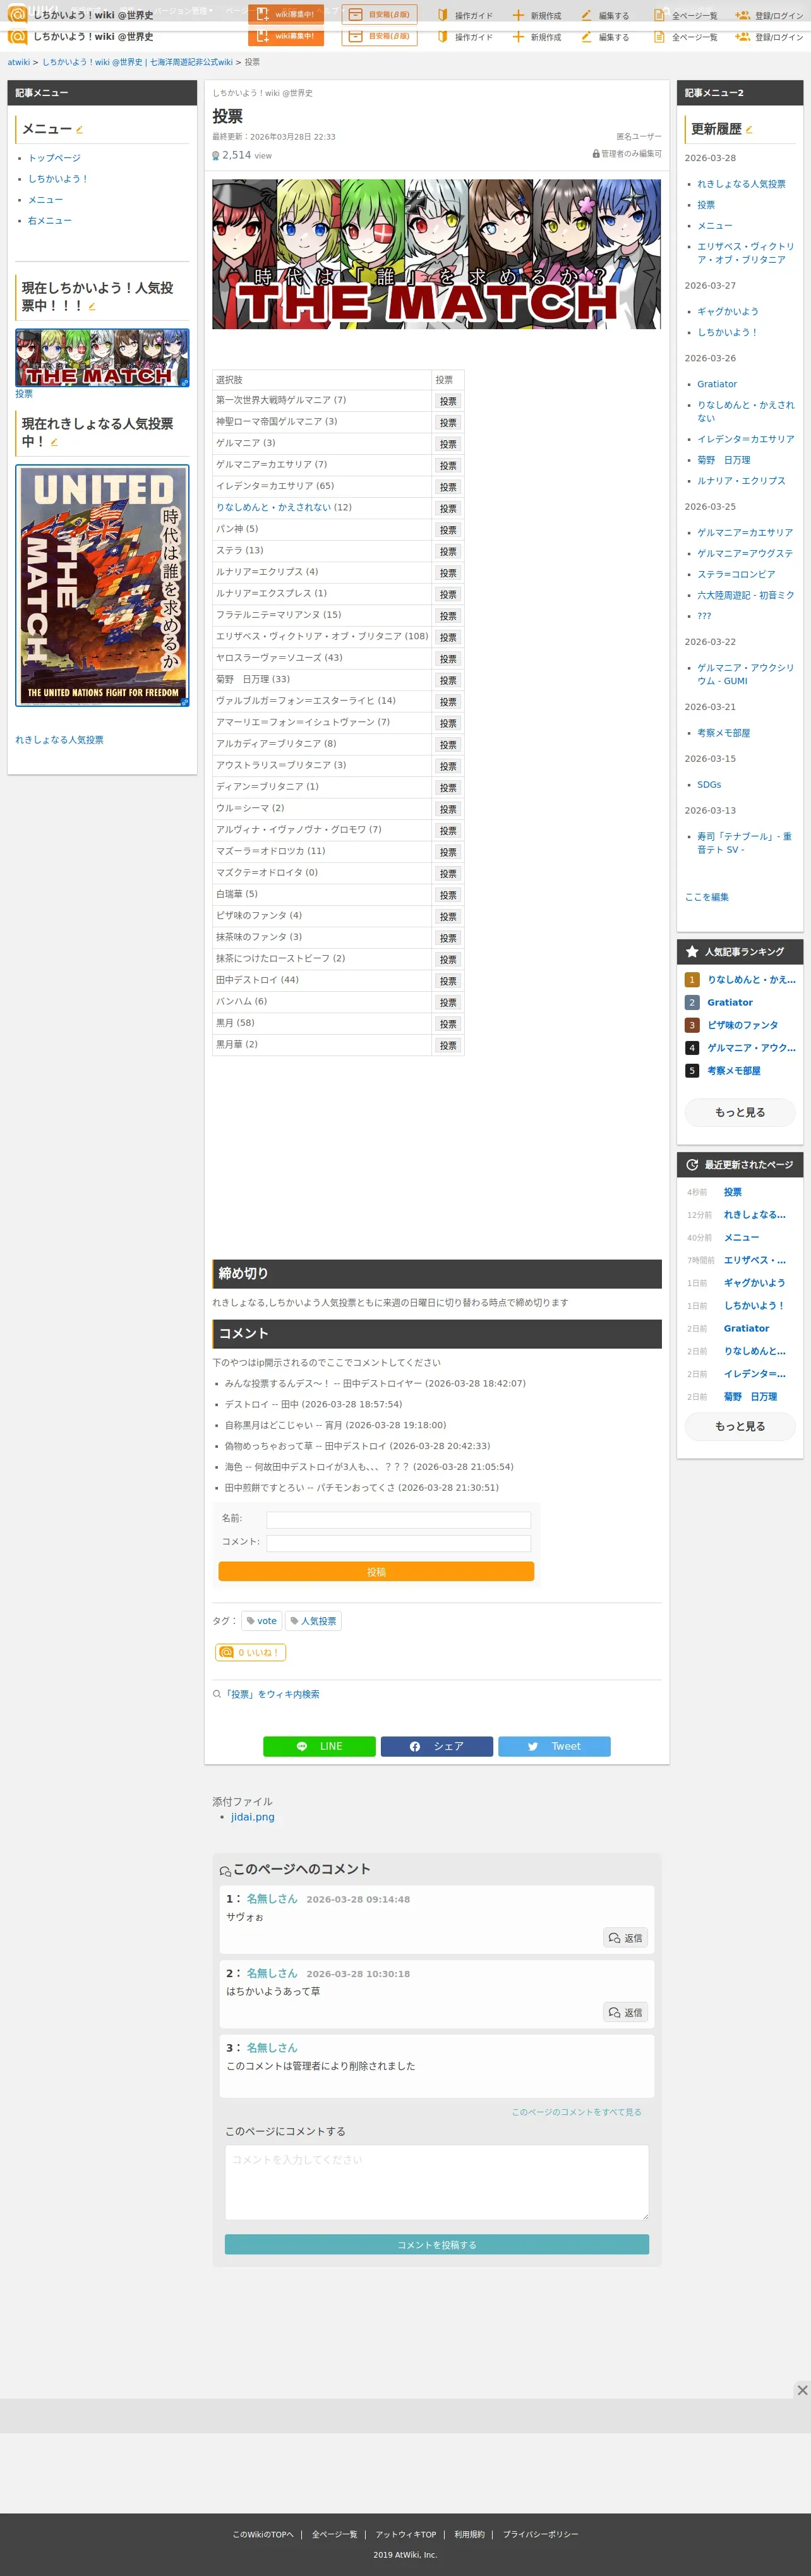This screenshot has width=811, height=2576.
Task: Click ここを編集 in the right menu
Action: tap(707, 897)
